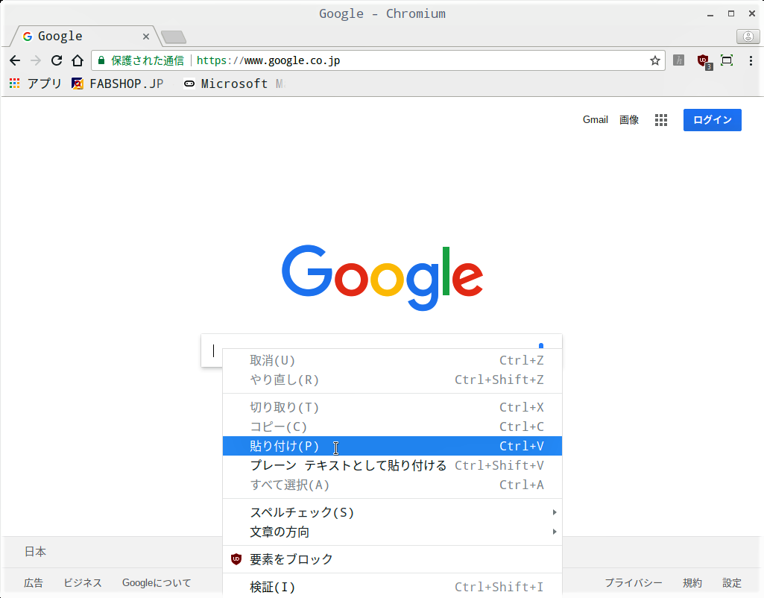764x598 pixels.
Task: Click the forward navigation arrow
Action: coord(36,60)
